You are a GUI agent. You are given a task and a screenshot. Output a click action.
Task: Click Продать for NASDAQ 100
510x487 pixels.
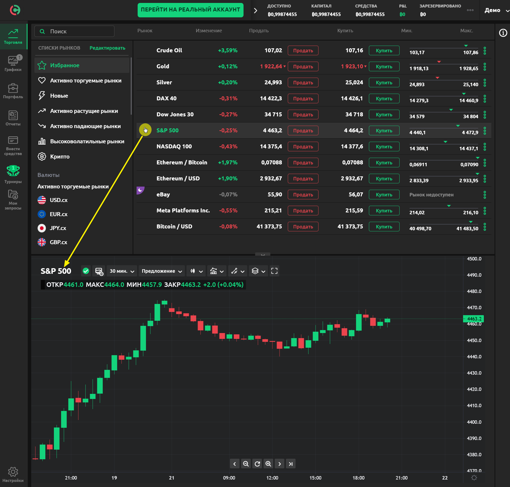tap(303, 147)
